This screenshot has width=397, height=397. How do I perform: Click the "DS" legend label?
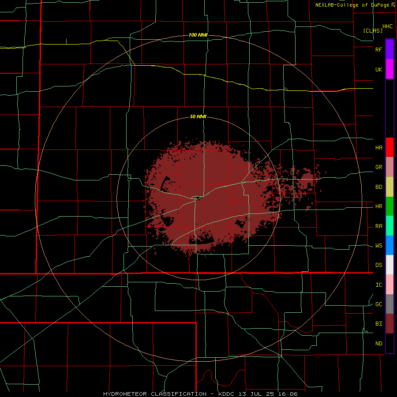click(378, 265)
